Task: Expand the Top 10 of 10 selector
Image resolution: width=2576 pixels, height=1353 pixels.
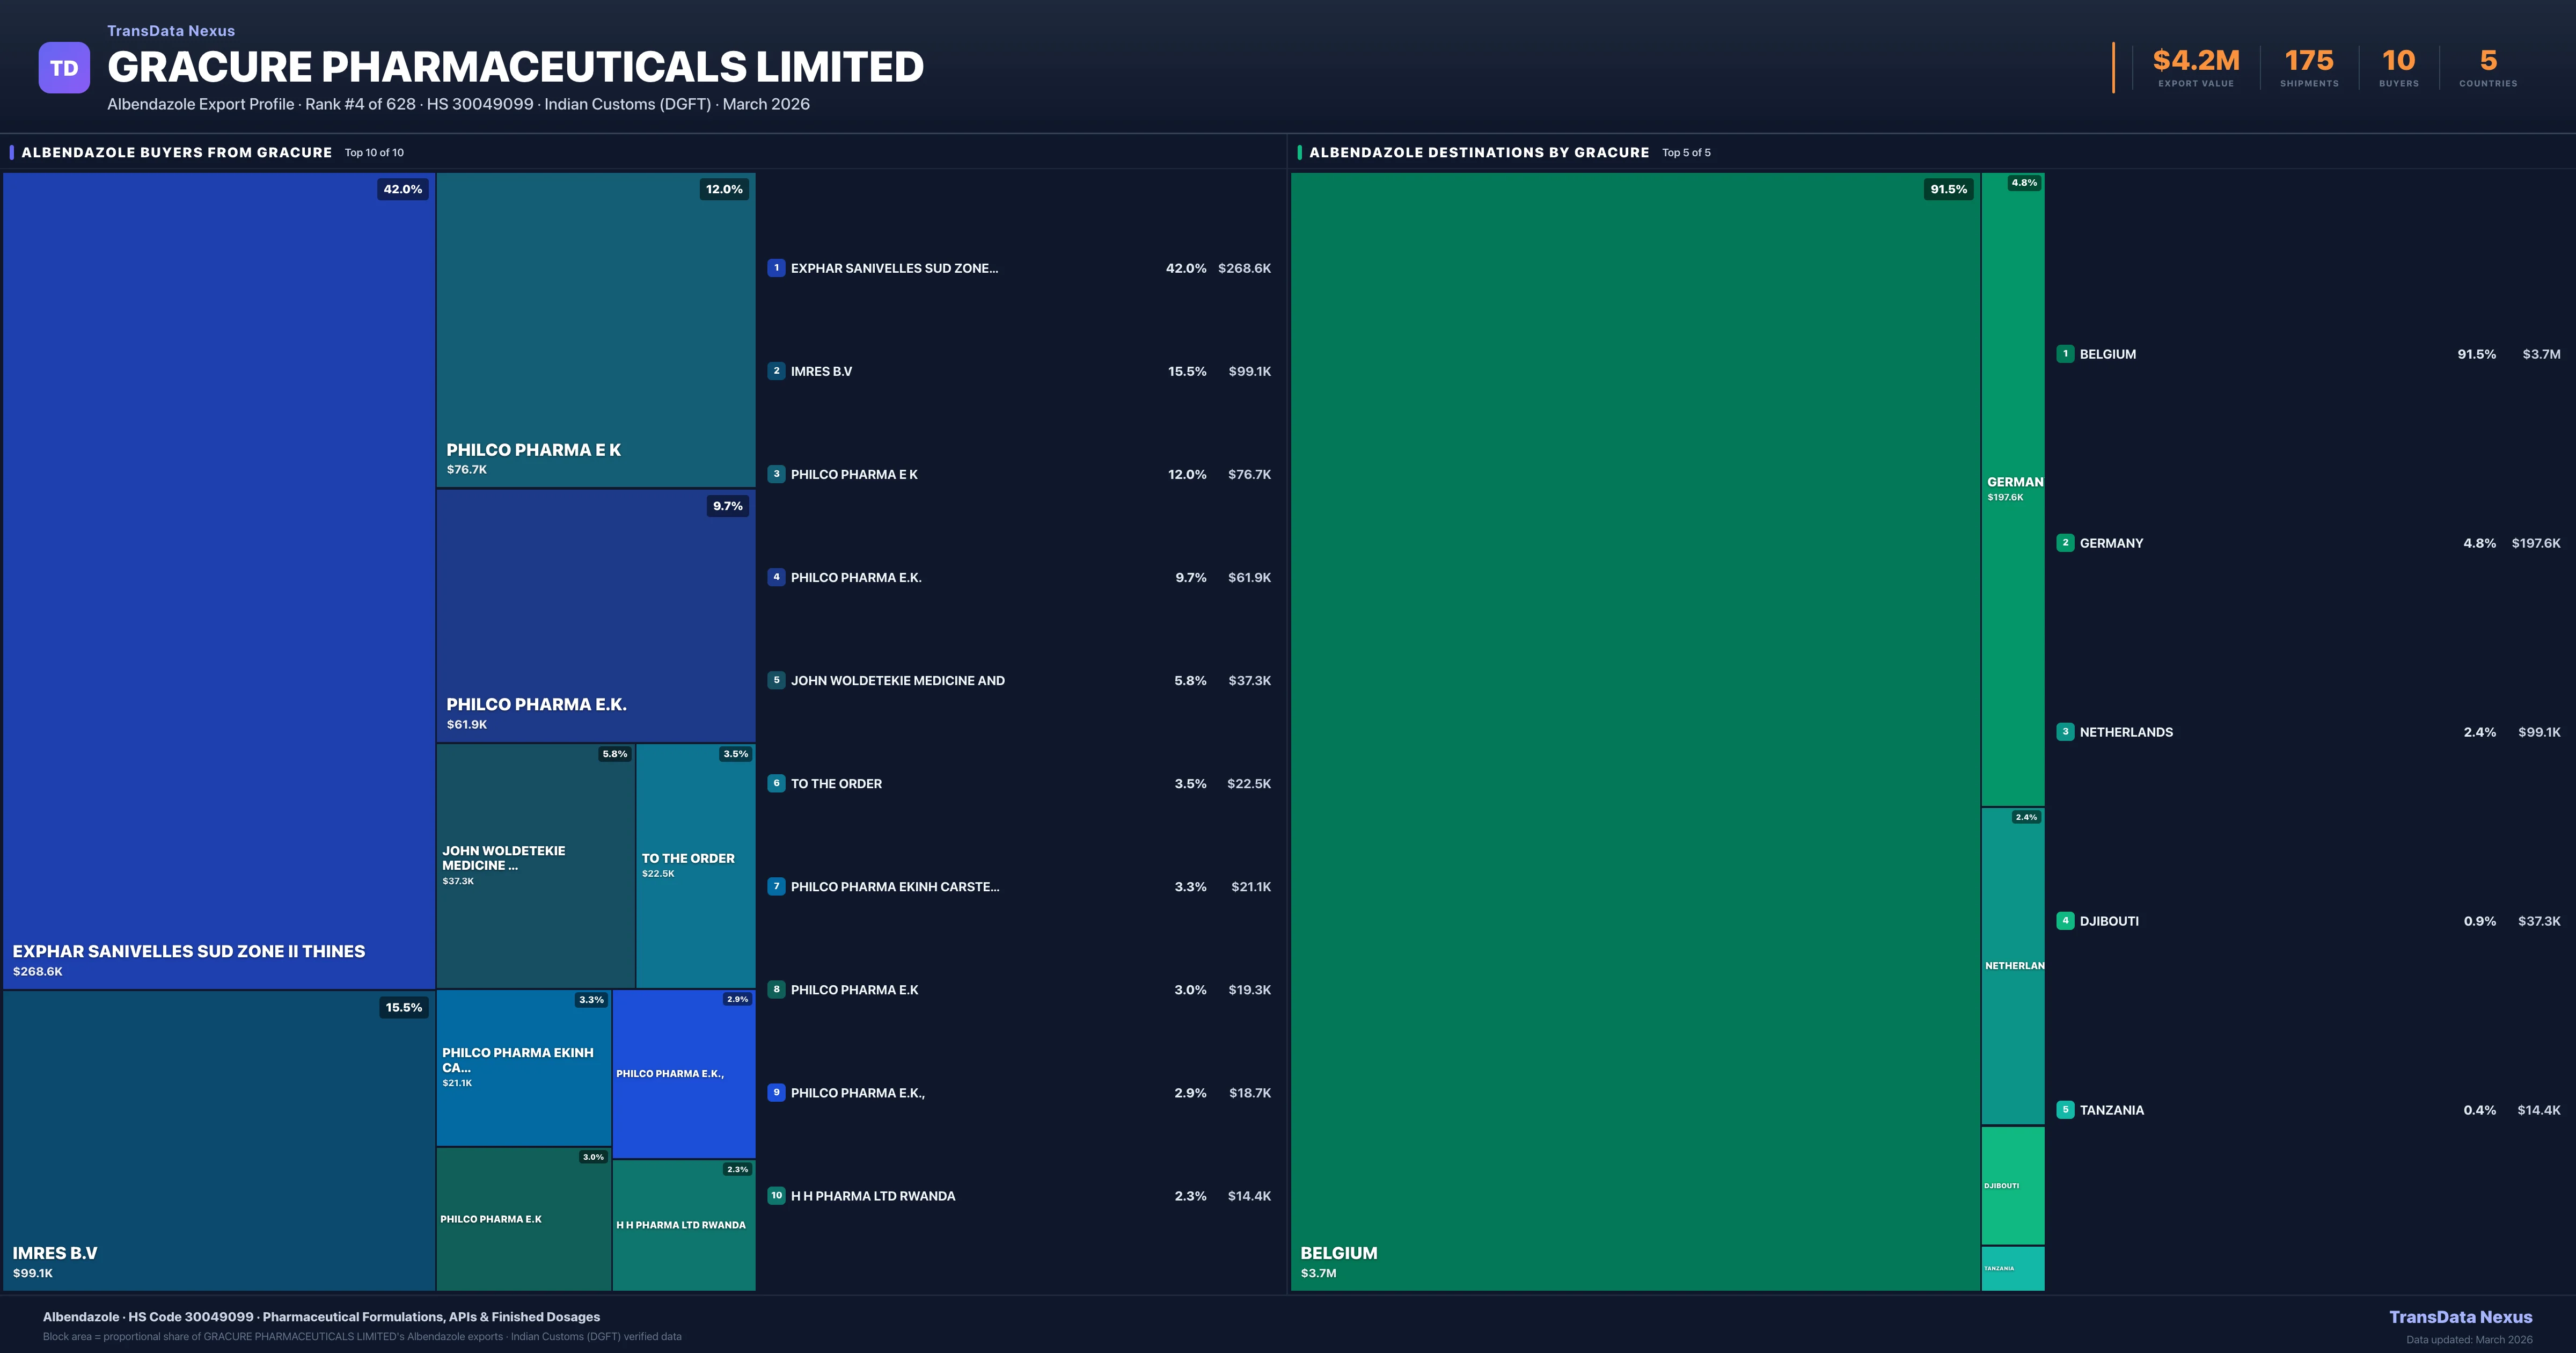Action: [374, 153]
